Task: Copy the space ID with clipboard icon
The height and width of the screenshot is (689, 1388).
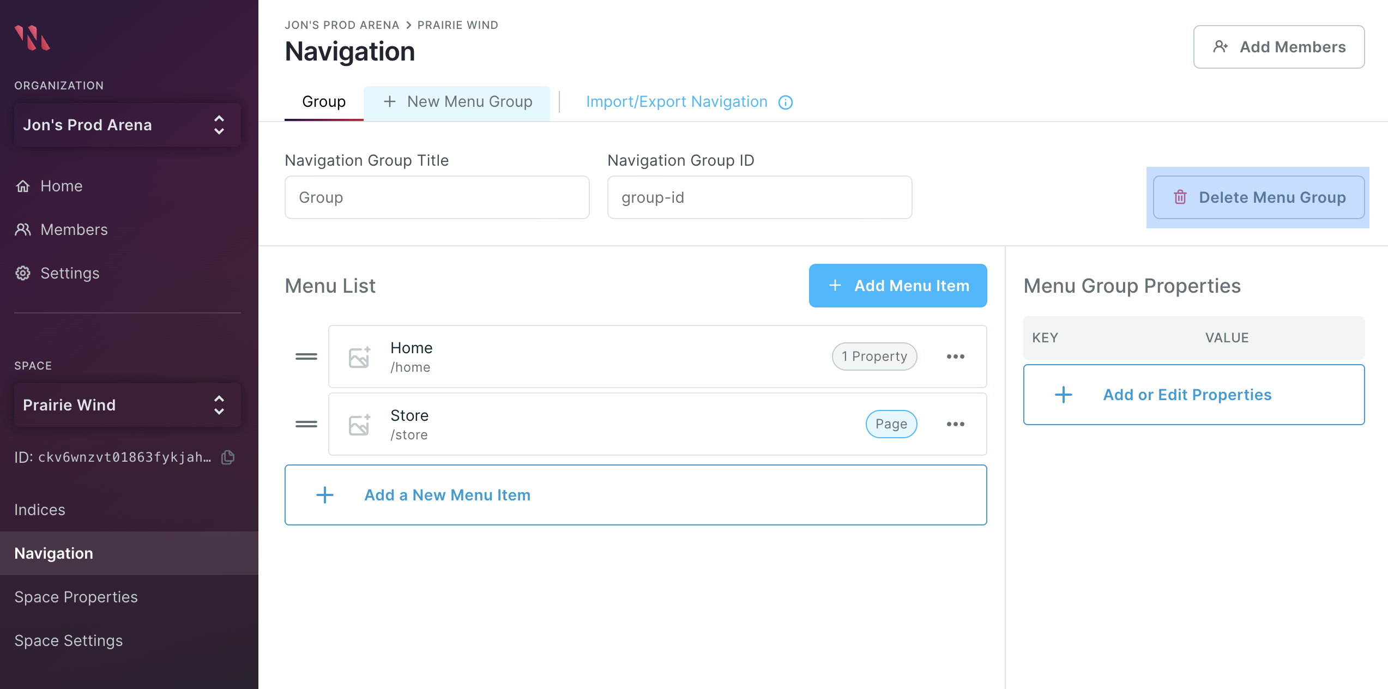Action: point(228,457)
